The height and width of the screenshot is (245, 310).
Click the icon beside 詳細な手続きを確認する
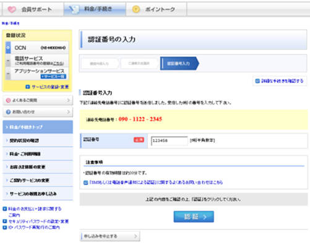tap(257, 81)
